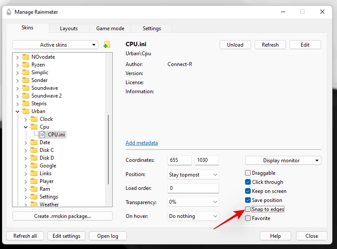Click the Soundwave 2 folder icon
The image size is (337, 249).
tap(26, 96)
